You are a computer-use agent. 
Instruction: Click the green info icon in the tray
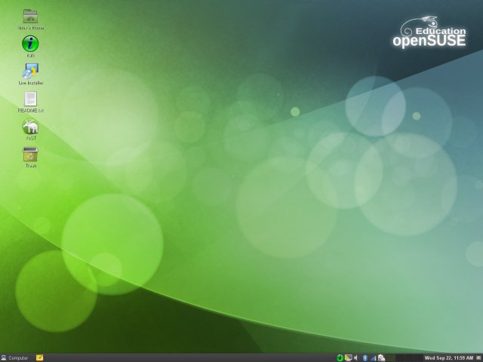[340, 357]
